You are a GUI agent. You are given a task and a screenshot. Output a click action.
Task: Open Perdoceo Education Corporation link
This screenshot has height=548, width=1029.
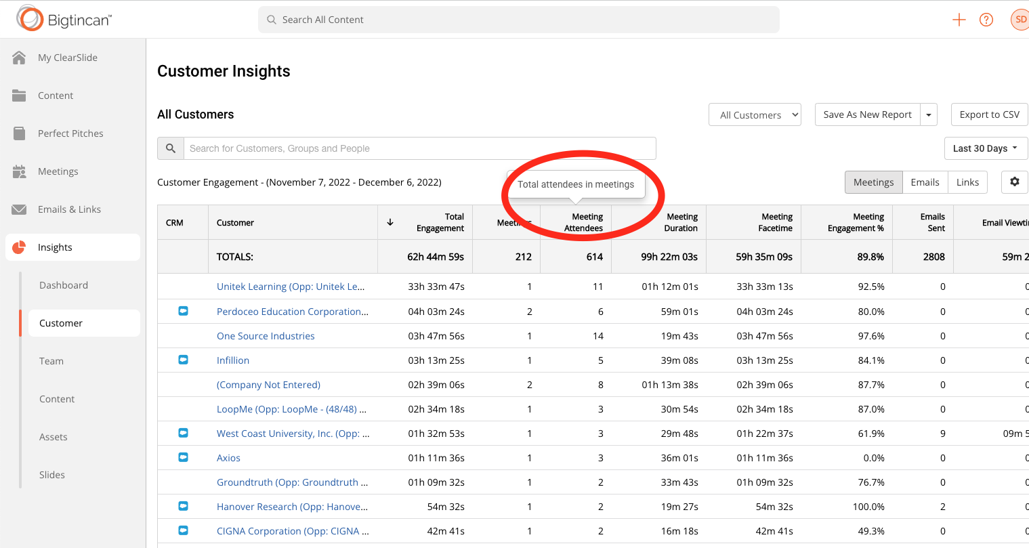pyautogui.click(x=293, y=312)
